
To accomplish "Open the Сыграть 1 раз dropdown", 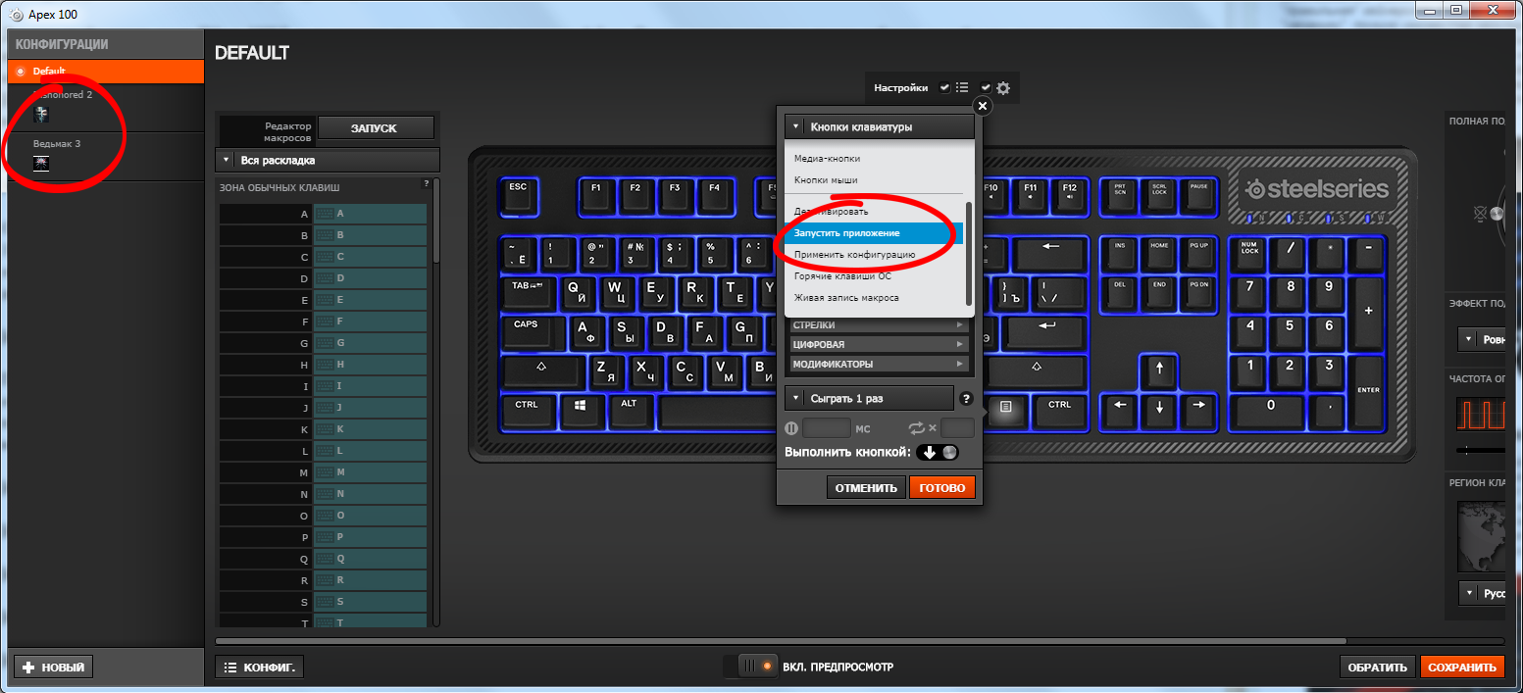I will 869,398.
